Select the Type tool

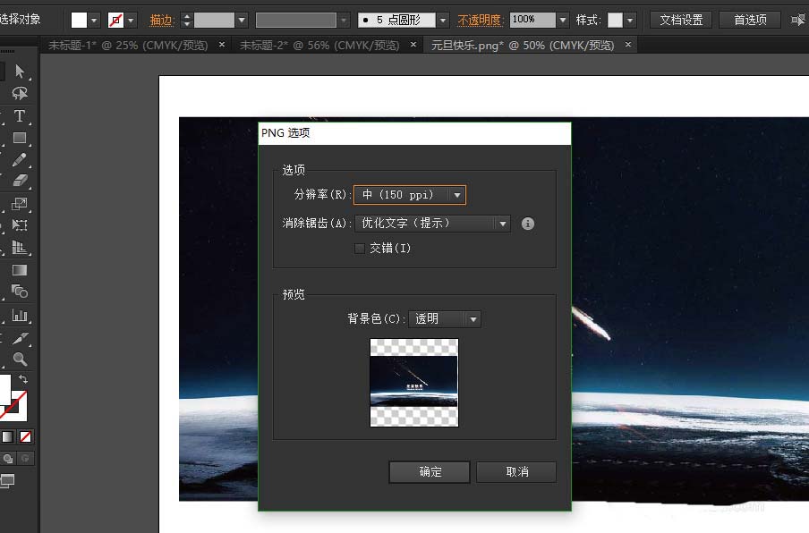click(x=20, y=115)
